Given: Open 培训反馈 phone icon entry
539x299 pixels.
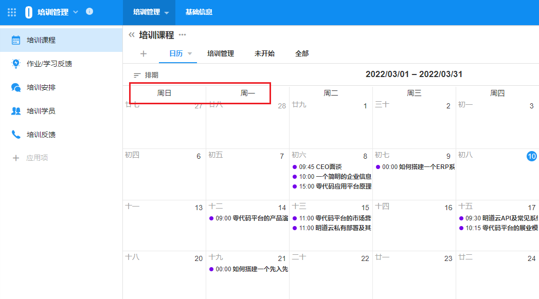Looking at the screenshot, I should pos(16,135).
